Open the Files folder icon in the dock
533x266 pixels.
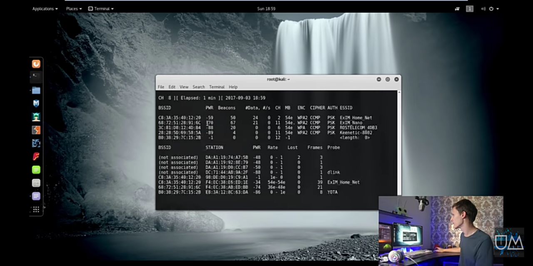pos(36,90)
